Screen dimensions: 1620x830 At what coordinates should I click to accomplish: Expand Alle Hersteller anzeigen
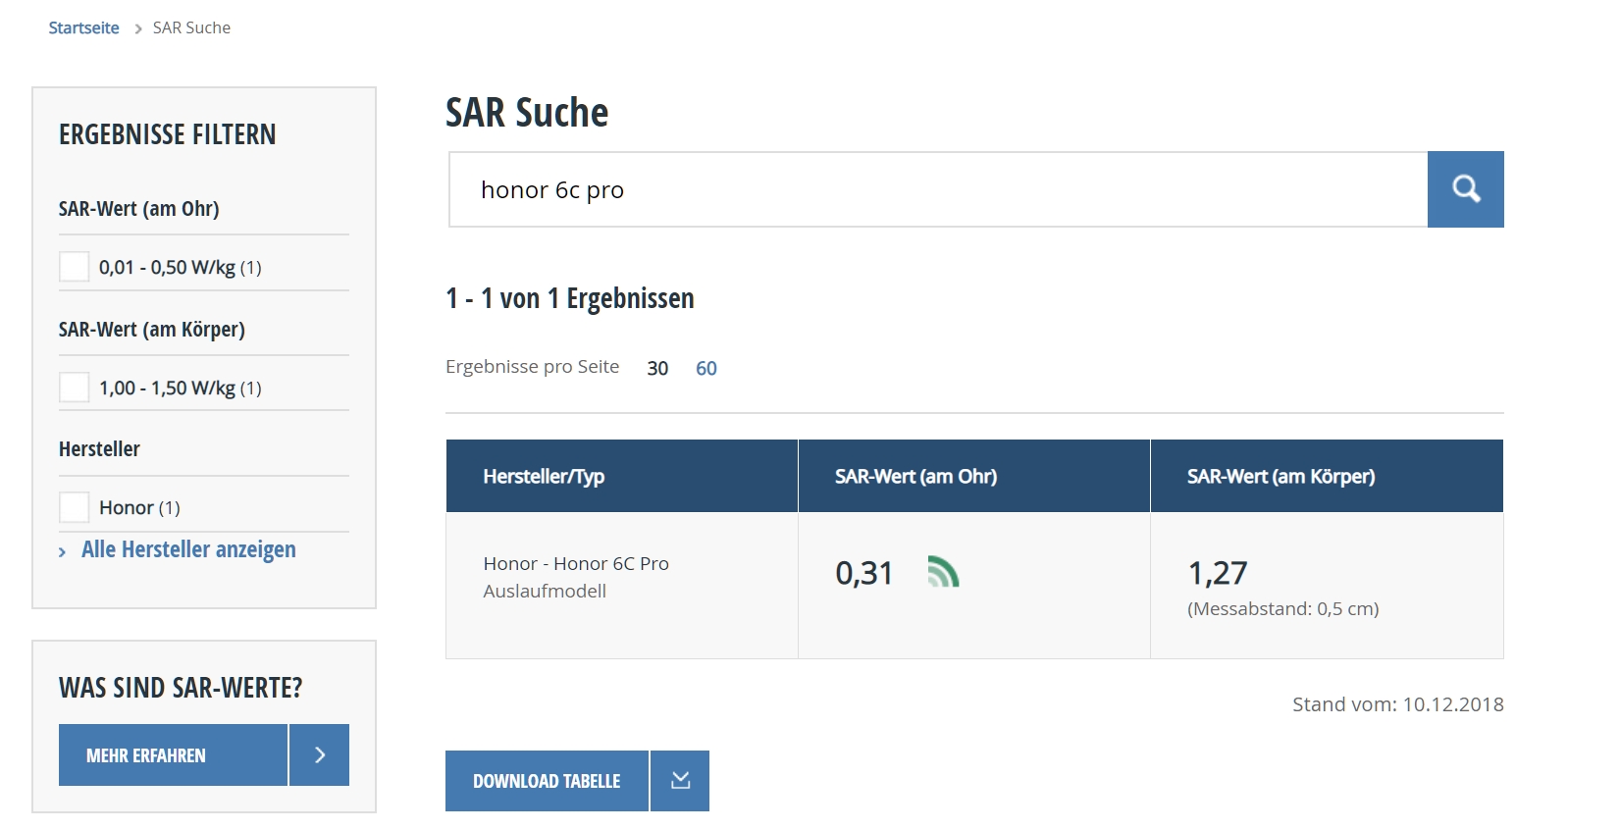[x=187, y=549]
